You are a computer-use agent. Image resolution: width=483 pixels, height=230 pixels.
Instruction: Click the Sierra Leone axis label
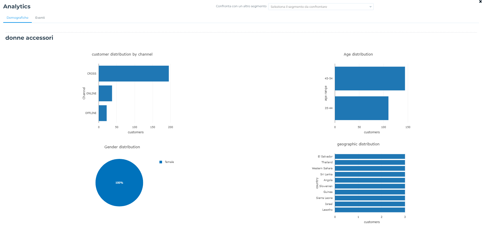pos(324,198)
